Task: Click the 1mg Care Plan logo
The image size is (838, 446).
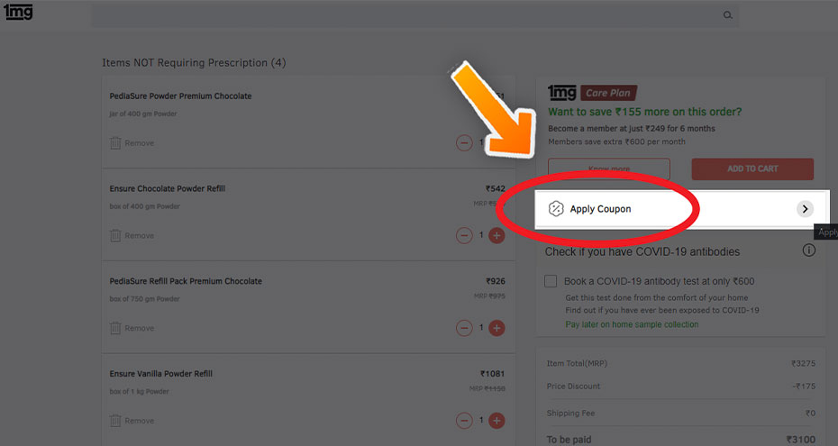Action: coord(593,93)
